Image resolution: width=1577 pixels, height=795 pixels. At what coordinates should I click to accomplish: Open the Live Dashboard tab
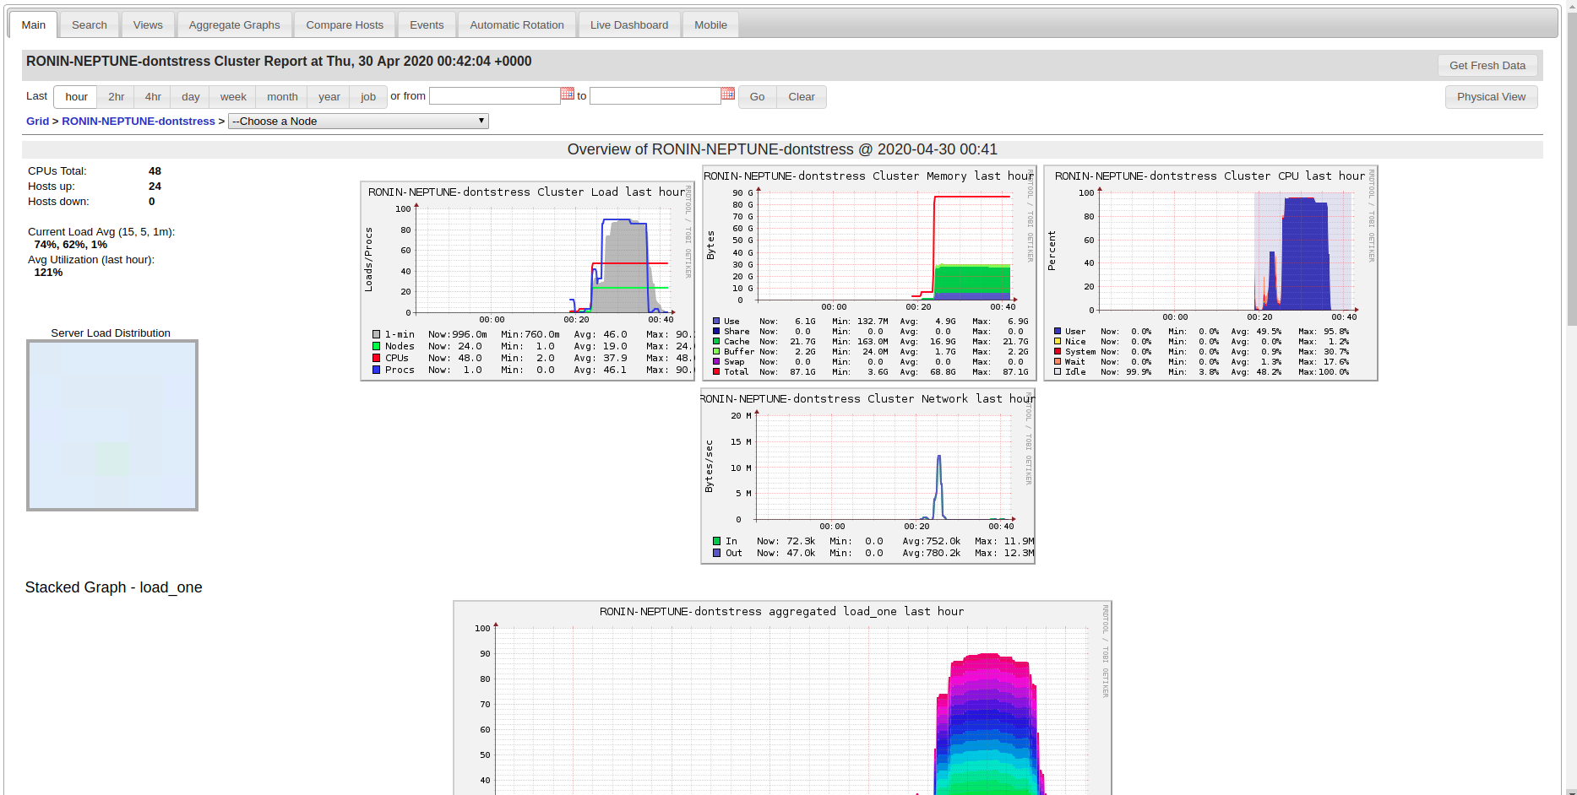(x=628, y=25)
